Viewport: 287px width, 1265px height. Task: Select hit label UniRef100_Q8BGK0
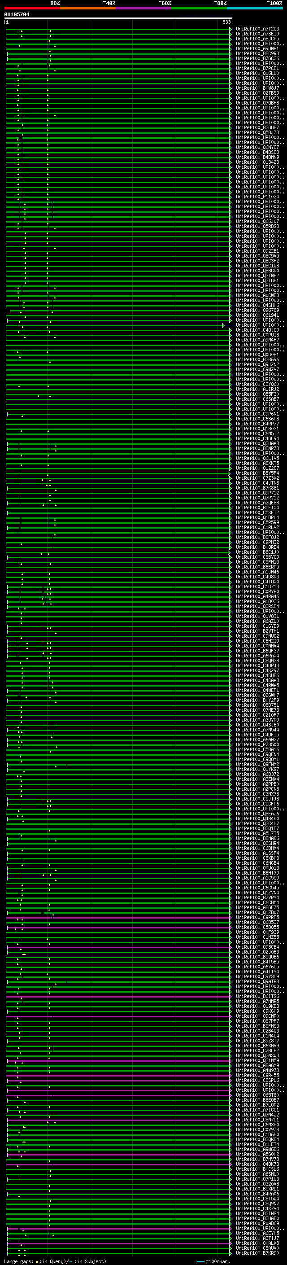point(257,271)
